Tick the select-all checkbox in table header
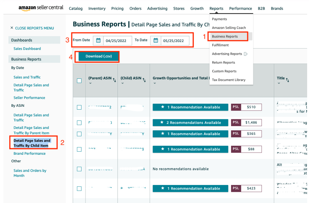The width and height of the screenshot is (309, 203). coord(79,81)
